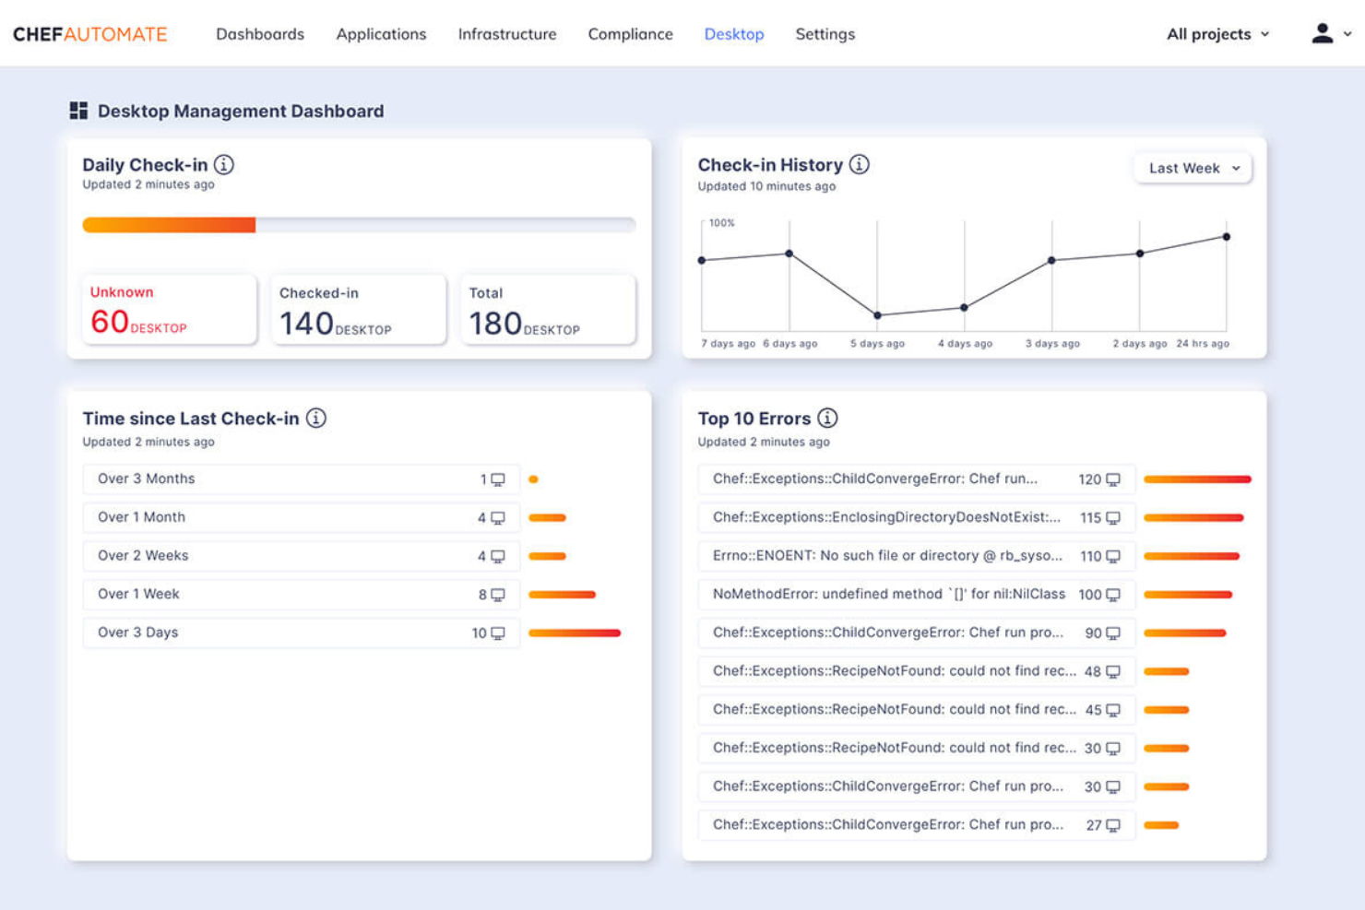Open the Top 10 Errors info tooltip
The image size is (1365, 910).
(x=827, y=418)
